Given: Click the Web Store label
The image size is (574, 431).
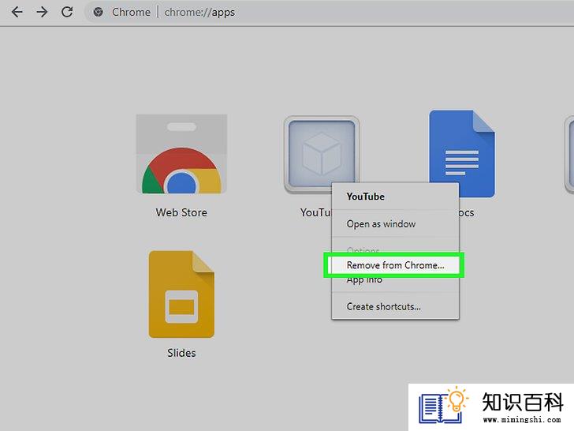Looking at the screenshot, I should coord(181,212).
